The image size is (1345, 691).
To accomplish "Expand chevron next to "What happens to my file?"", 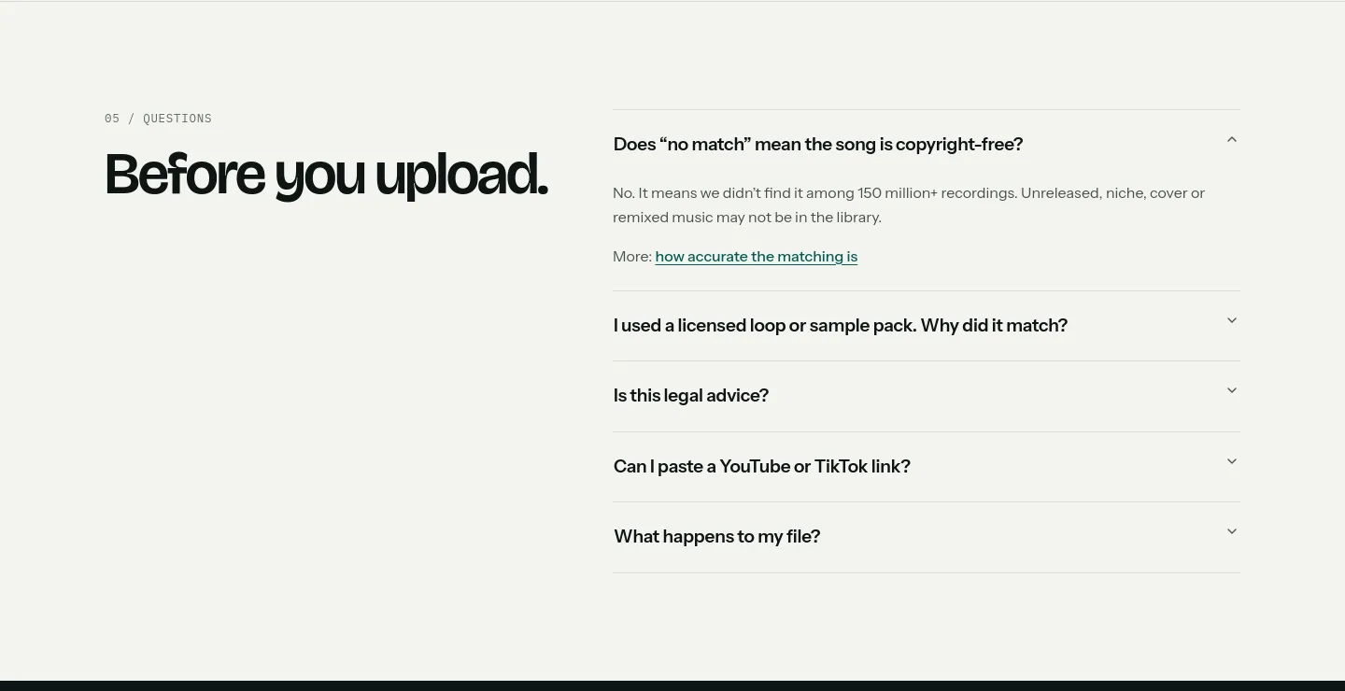I will coord(1231,532).
